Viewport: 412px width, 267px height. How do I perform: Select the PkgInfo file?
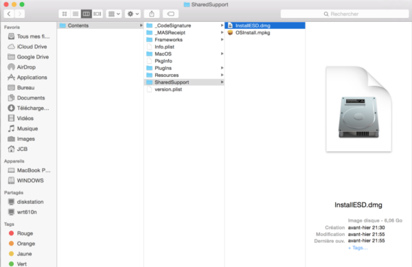click(x=184, y=61)
